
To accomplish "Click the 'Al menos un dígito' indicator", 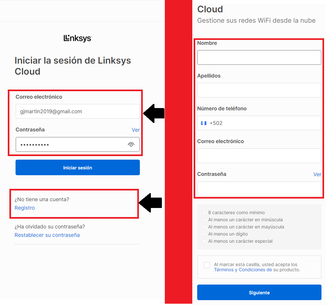I will [228, 234].
